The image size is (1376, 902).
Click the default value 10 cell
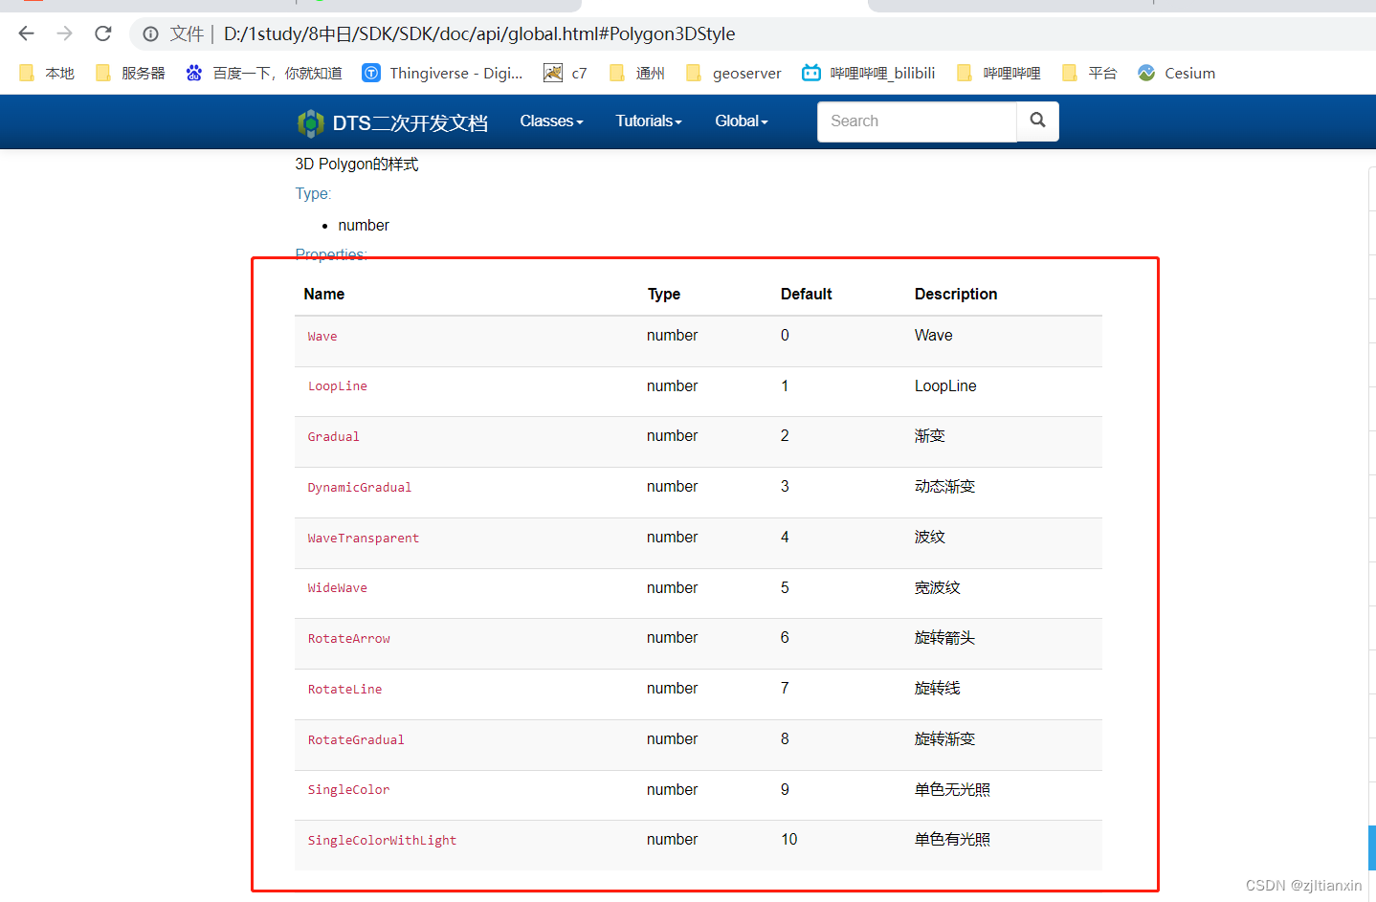click(789, 840)
